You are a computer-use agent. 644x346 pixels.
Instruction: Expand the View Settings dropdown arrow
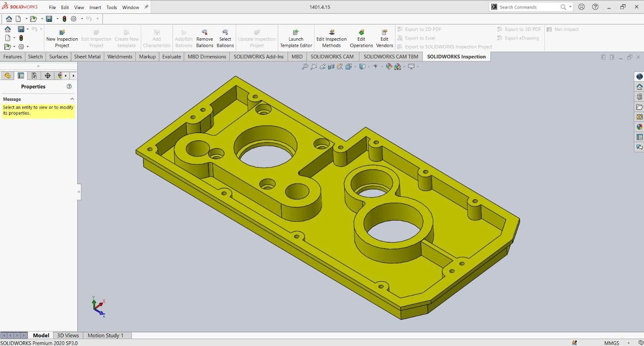coord(417,67)
